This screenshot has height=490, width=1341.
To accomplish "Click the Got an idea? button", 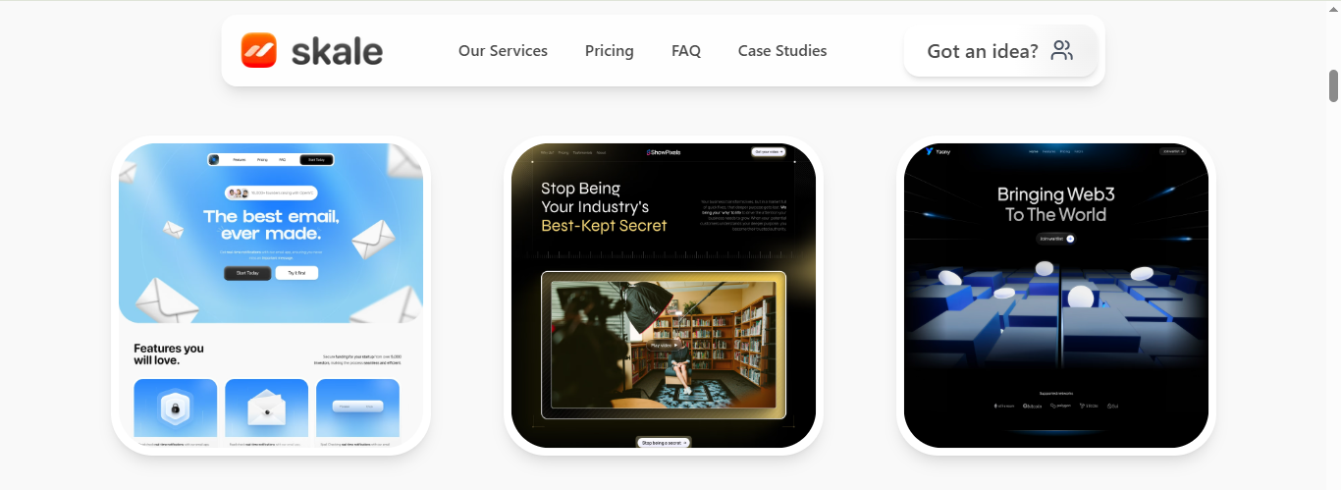I will [x=1000, y=51].
